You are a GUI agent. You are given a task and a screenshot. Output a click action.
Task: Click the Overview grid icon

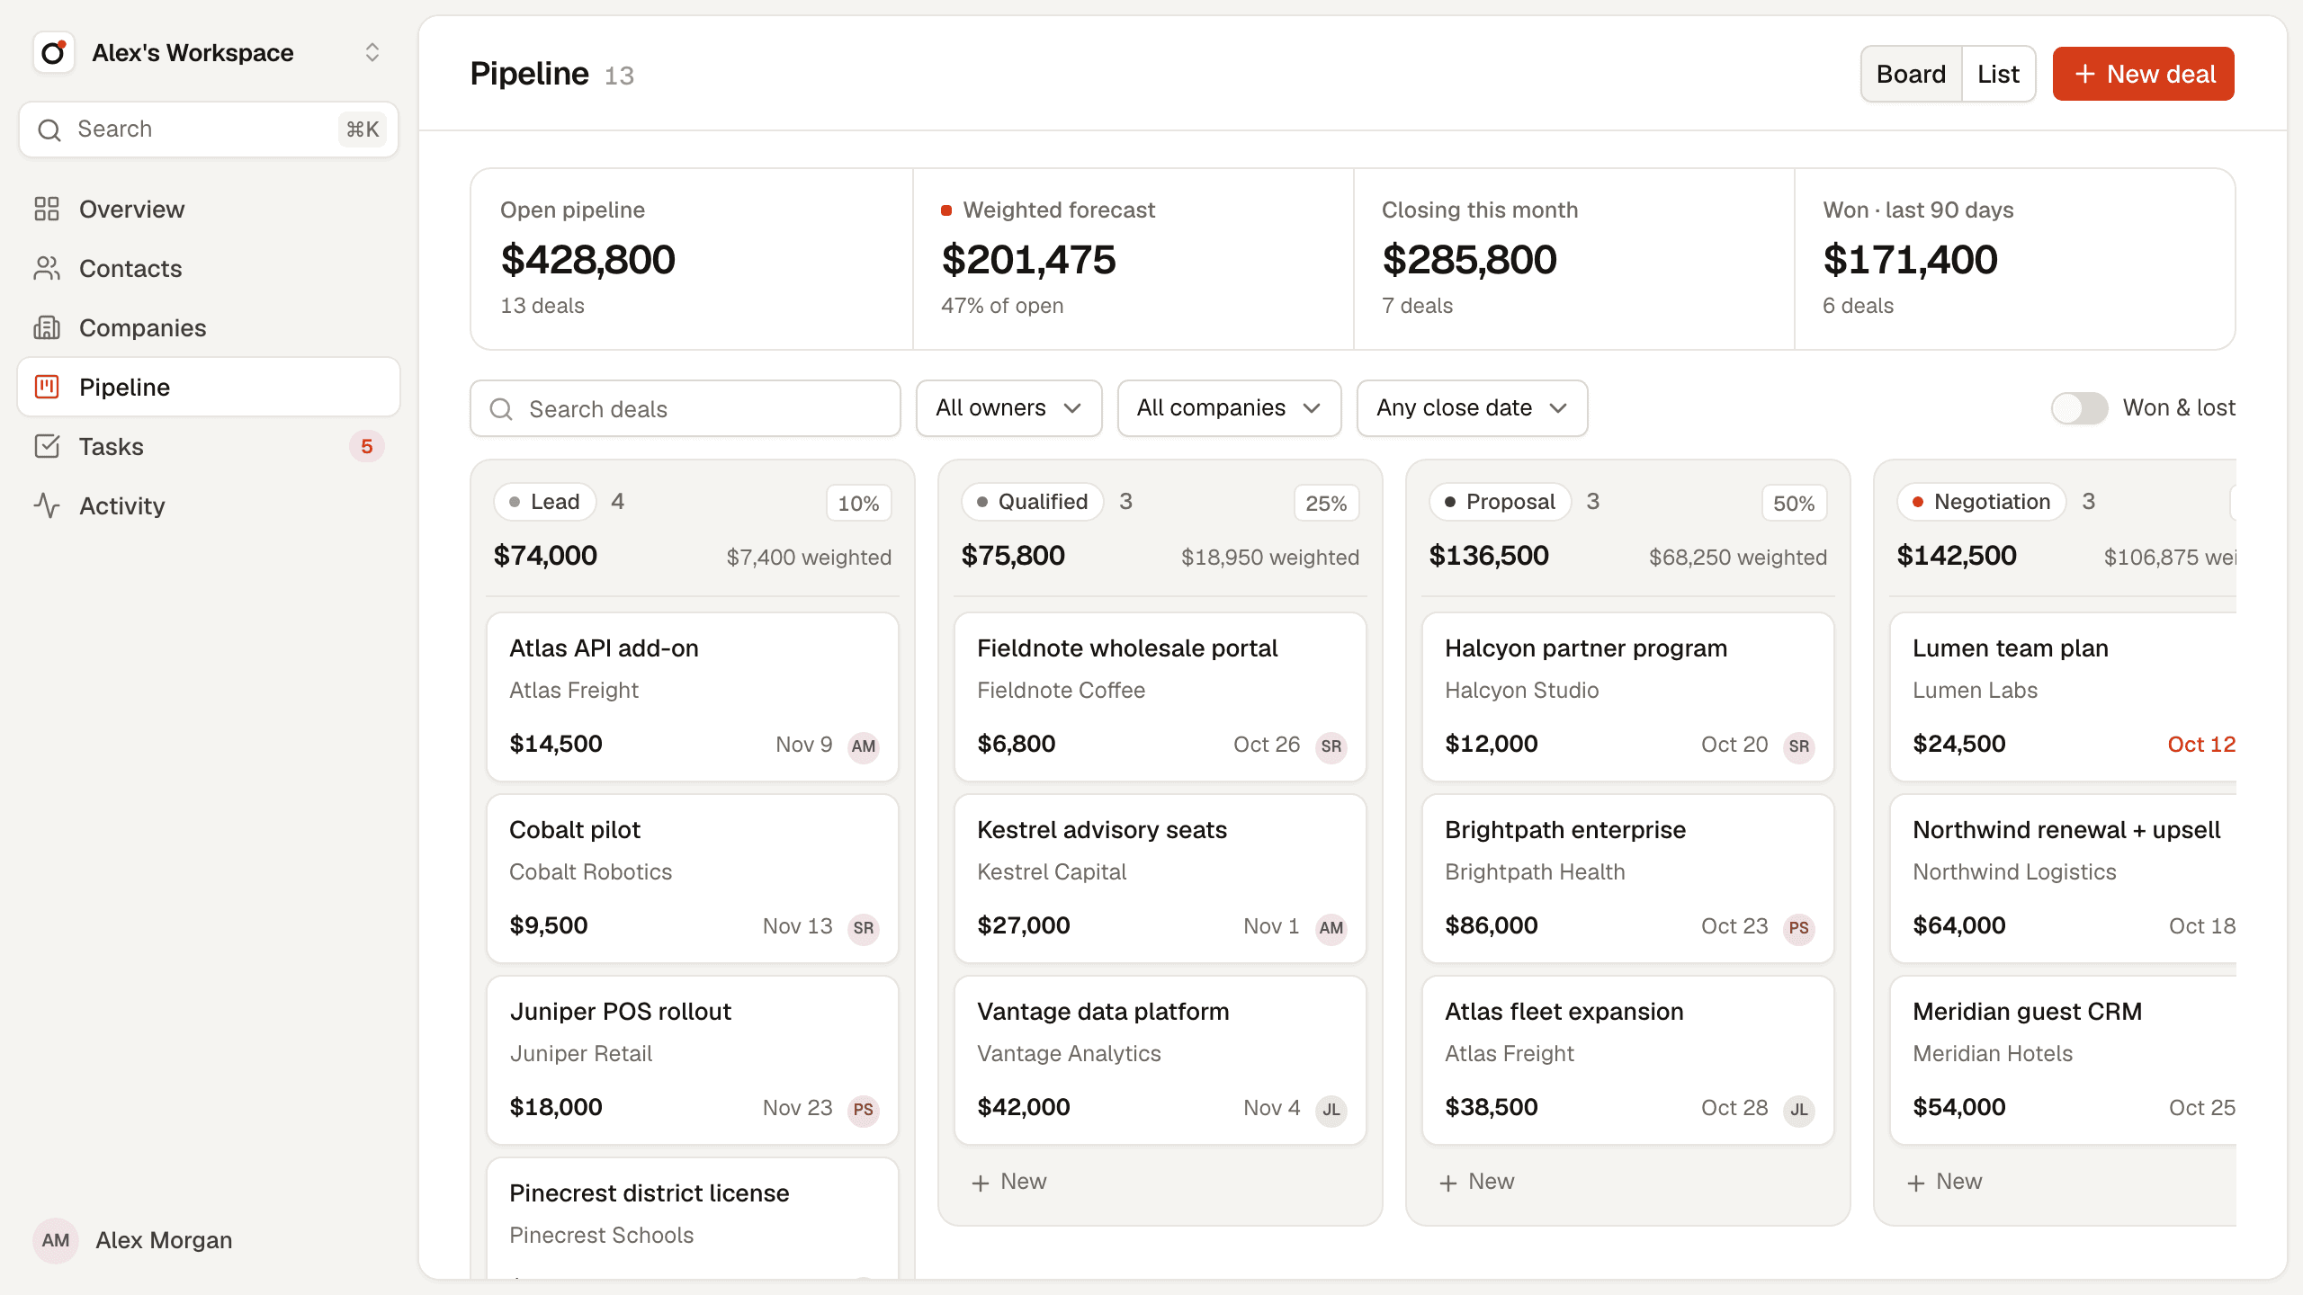click(x=47, y=209)
